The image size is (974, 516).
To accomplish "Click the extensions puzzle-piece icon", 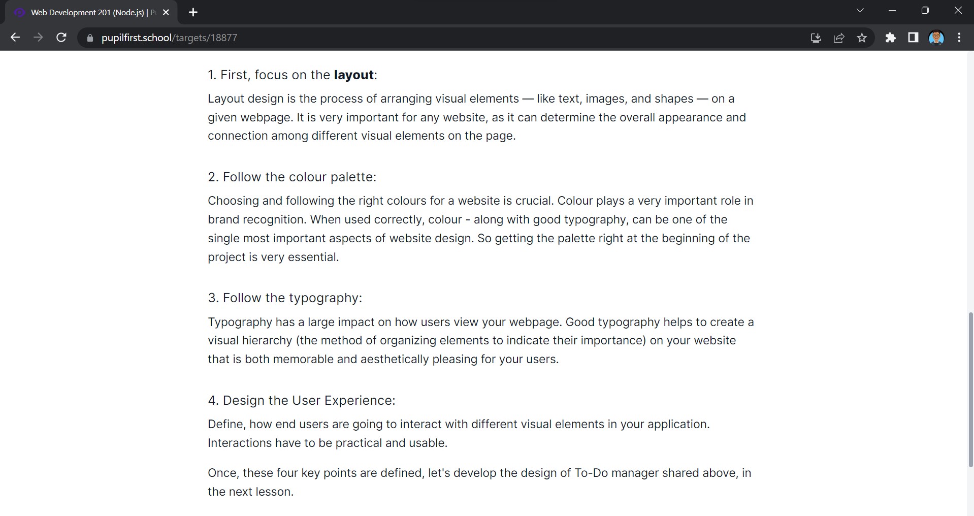I will click(x=891, y=38).
